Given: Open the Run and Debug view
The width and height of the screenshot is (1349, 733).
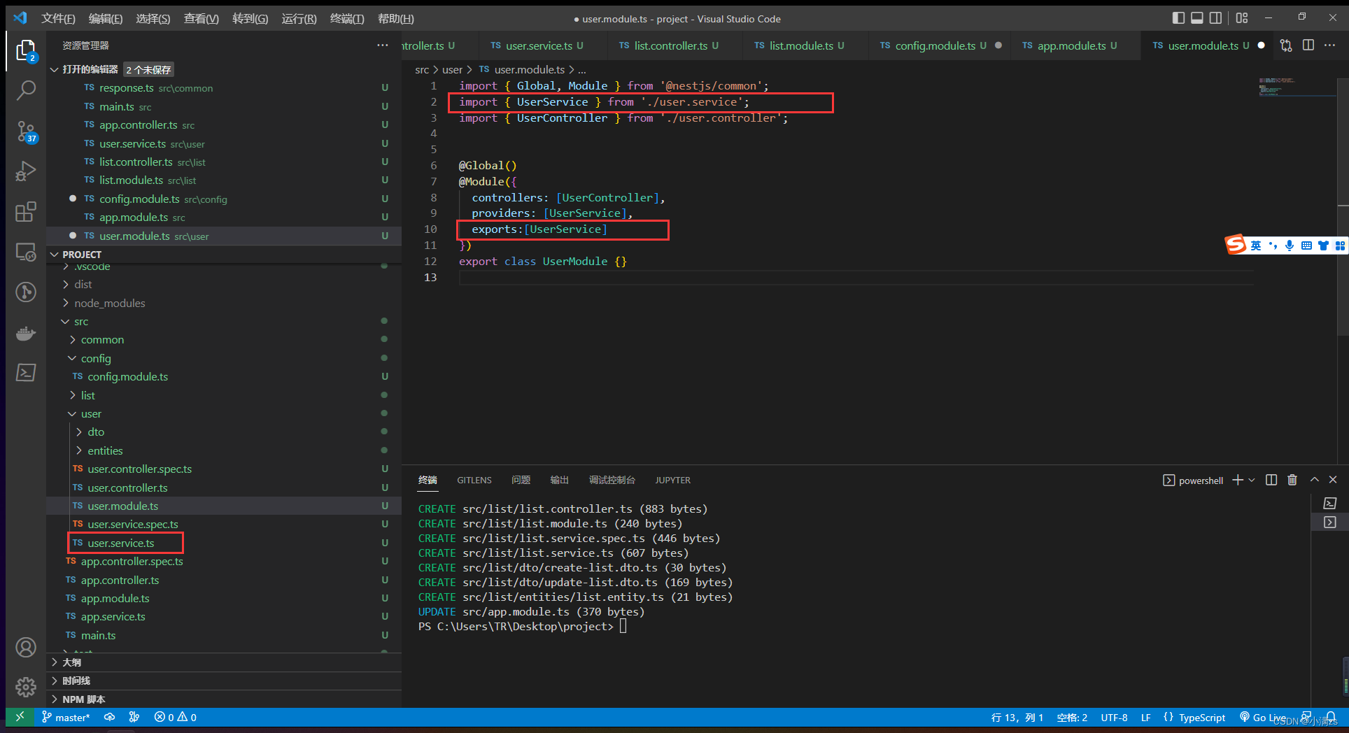Looking at the screenshot, I should point(26,171).
